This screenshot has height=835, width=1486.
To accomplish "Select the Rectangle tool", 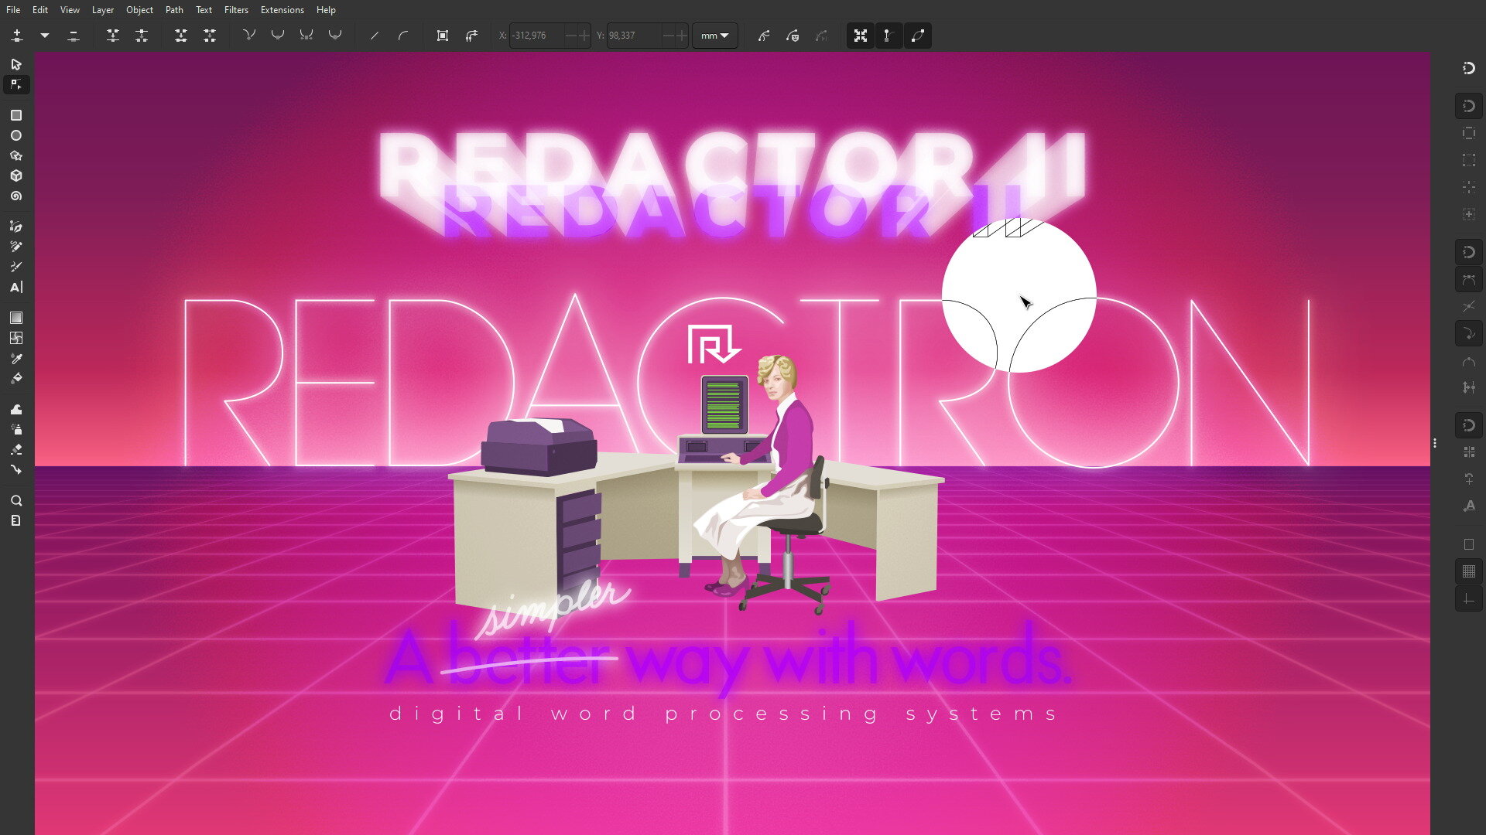I will 16,115.
